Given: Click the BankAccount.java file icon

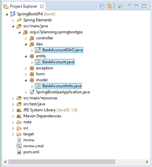Looking at the screenshot, I should tap(38, 62).
